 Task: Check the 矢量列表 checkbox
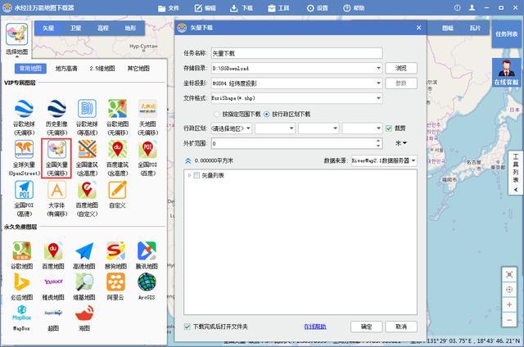[x=196, y=175]
